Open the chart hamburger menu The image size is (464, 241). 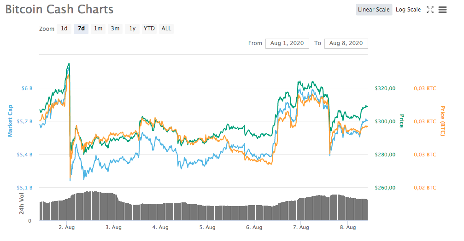click(442, 10)
